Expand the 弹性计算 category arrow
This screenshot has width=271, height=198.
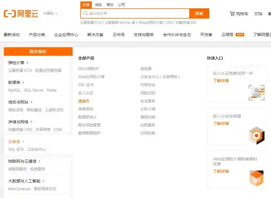pos(28,63)
